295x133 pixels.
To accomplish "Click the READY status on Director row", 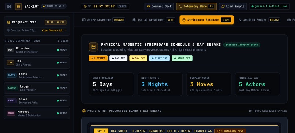I will point(62,50).
